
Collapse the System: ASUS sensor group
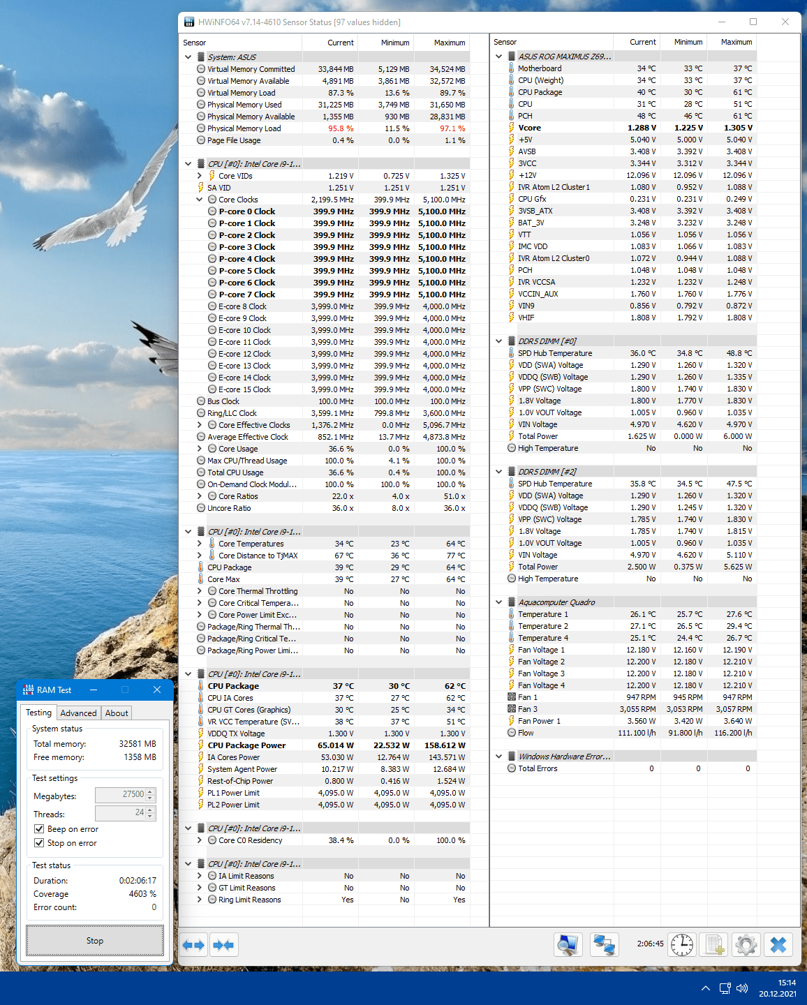click(x=188, y=57)
